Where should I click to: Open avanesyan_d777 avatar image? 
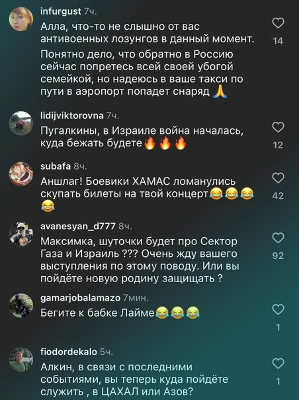coord(21,234)
